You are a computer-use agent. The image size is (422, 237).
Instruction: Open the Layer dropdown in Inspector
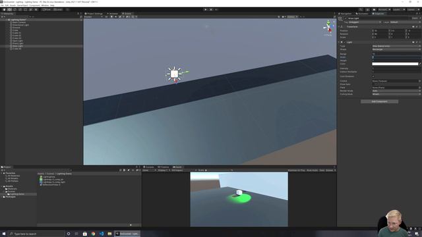click(x=406, y=22)
